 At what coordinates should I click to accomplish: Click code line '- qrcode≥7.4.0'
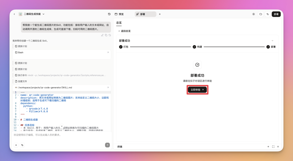(37, 109)
